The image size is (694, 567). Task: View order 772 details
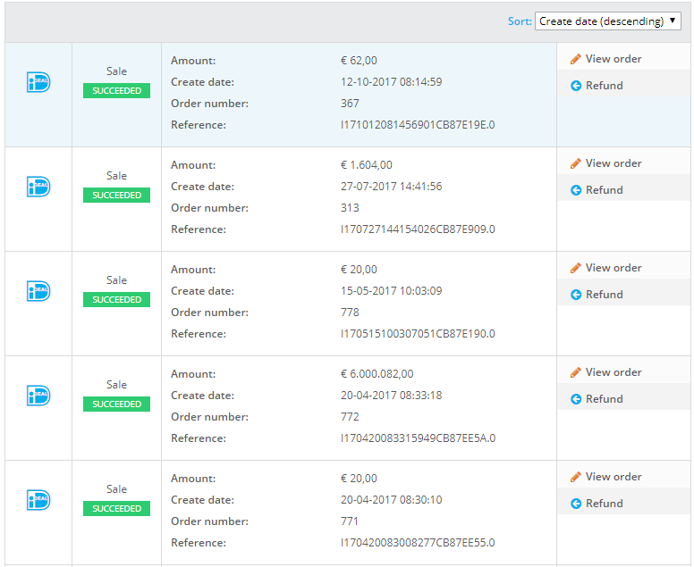[x=613, y=372]
